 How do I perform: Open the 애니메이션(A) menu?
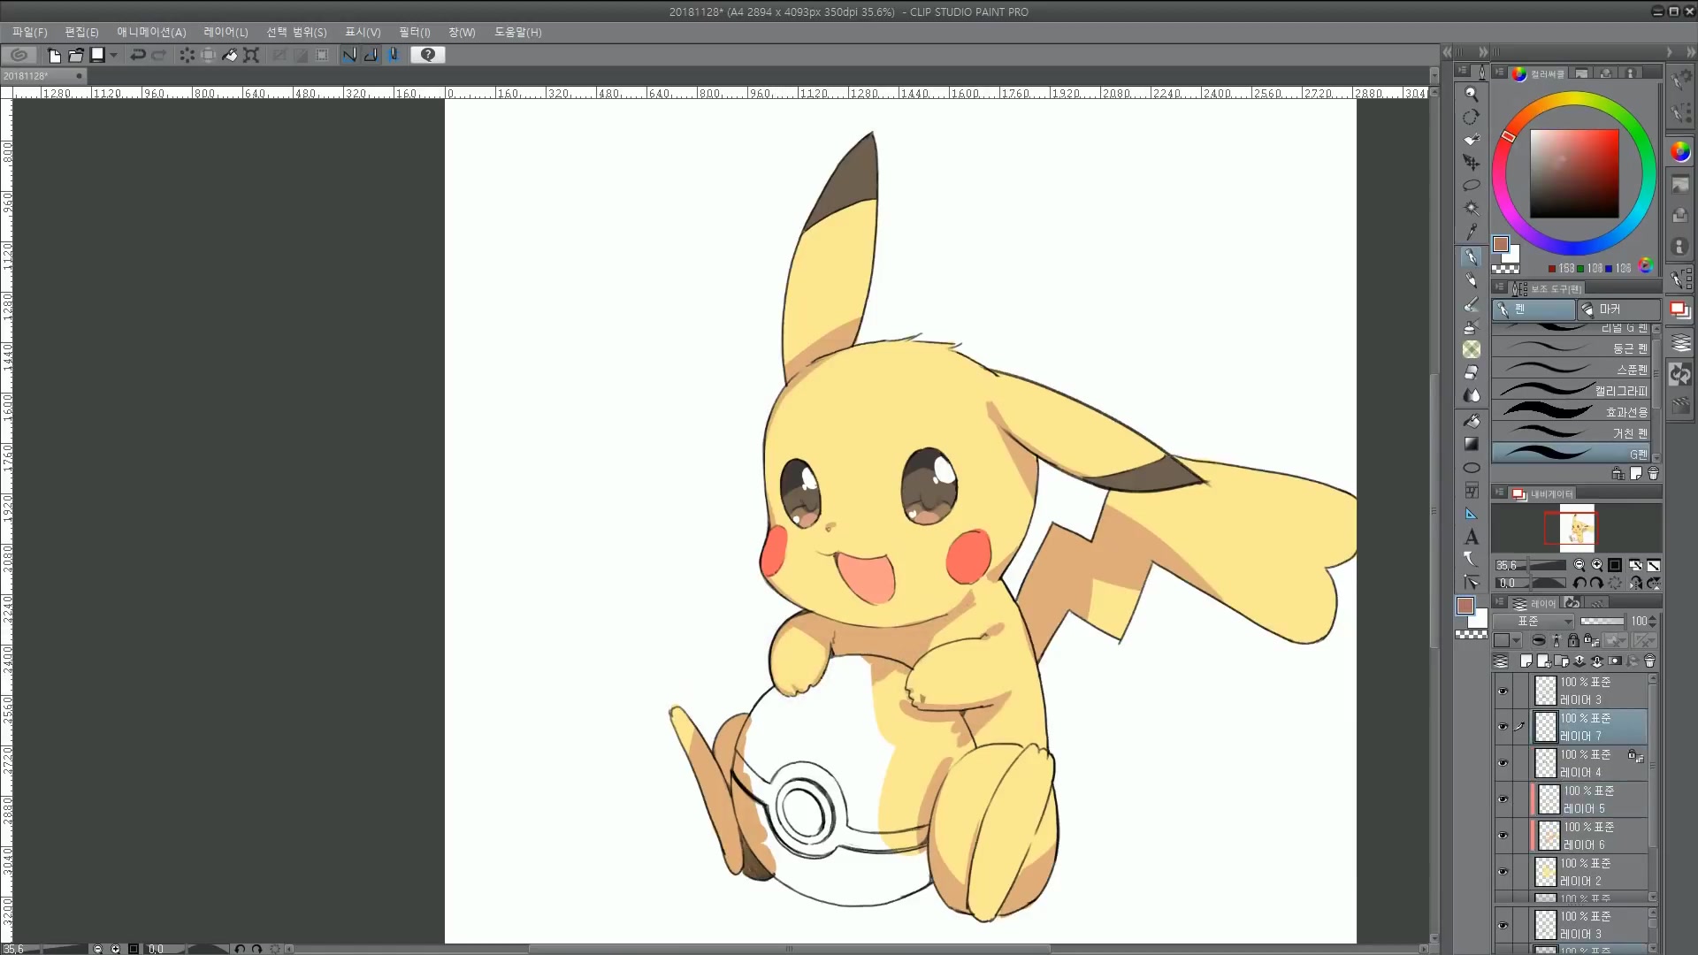tap(151, 32)
